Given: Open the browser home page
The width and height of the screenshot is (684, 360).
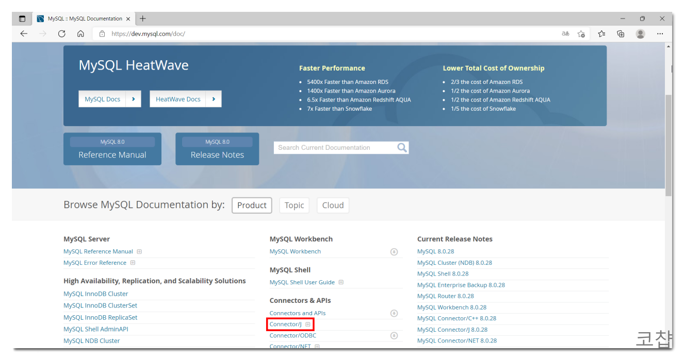Looking at the screenshot, I should point(80,33).
